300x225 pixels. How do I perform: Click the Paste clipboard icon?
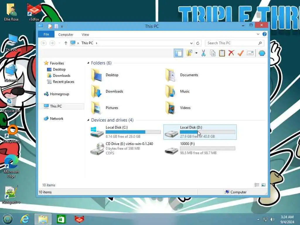[x=222, y=53]
